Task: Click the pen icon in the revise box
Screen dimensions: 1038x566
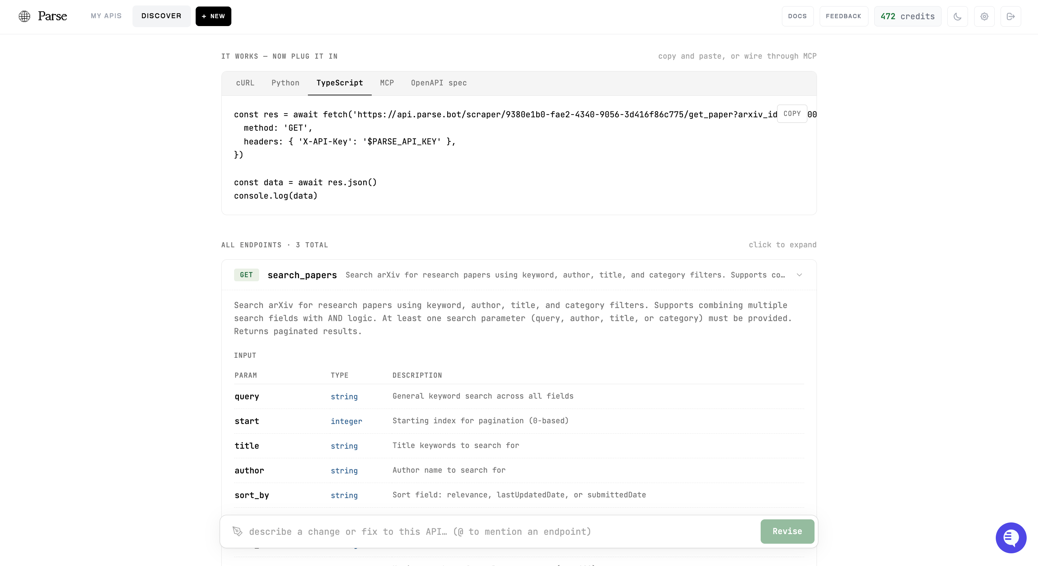Action: coord(238,531)
